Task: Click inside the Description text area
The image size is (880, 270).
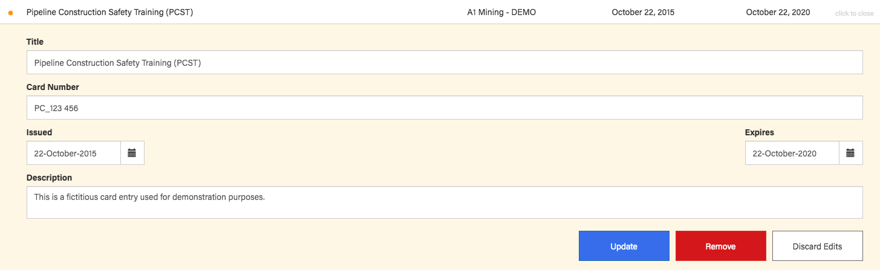Action: pos(445,202)
